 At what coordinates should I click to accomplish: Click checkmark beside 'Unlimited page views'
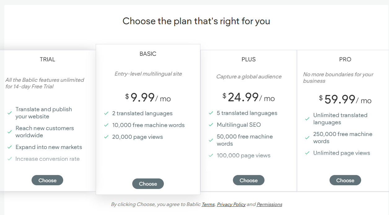point(307,153)
